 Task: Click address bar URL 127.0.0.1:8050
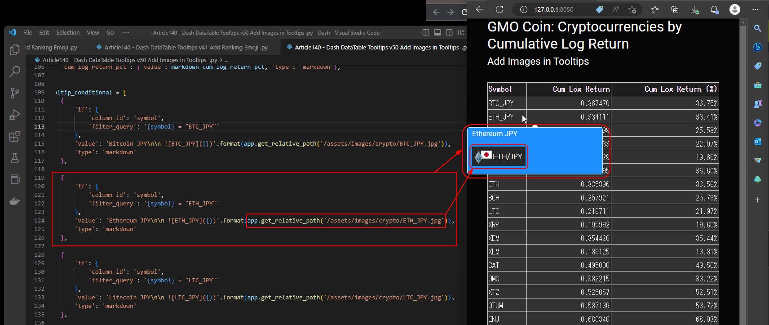point(553,9)
